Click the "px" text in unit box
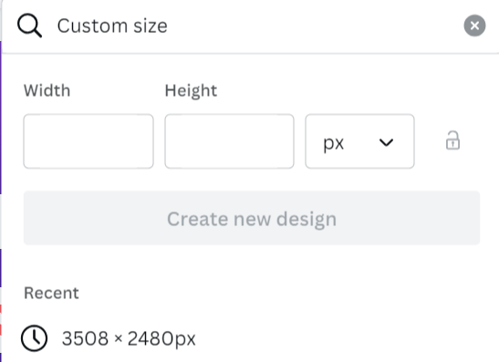 point(334,143)
